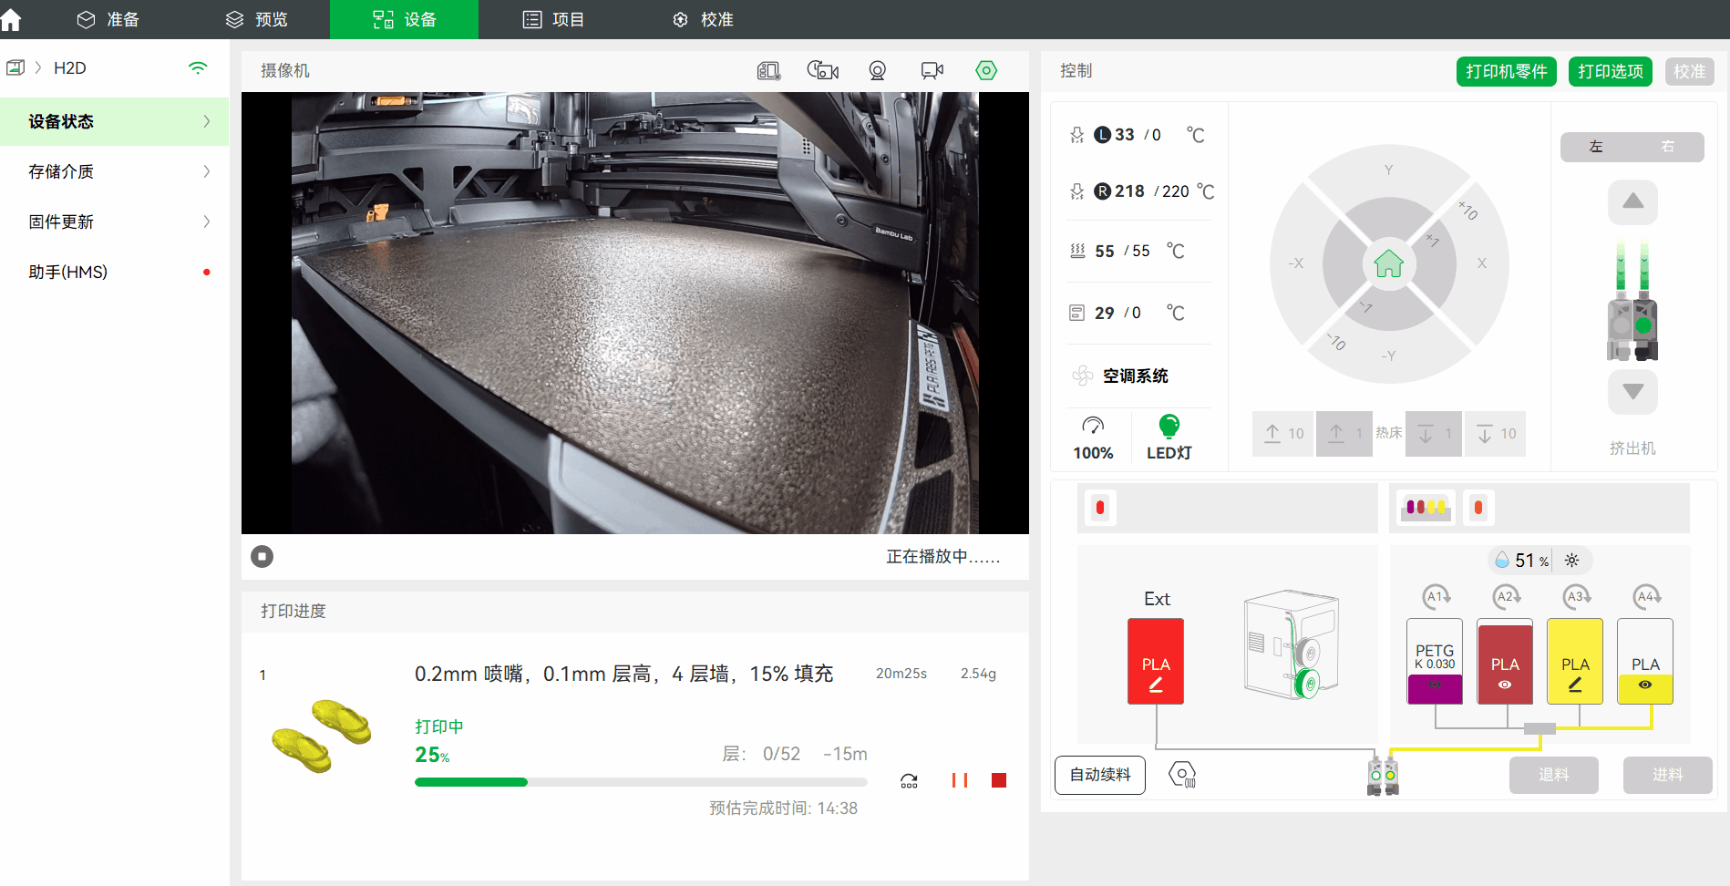
Task: Click the webcam icon in camera header
Action: click(x=877, y=70)
